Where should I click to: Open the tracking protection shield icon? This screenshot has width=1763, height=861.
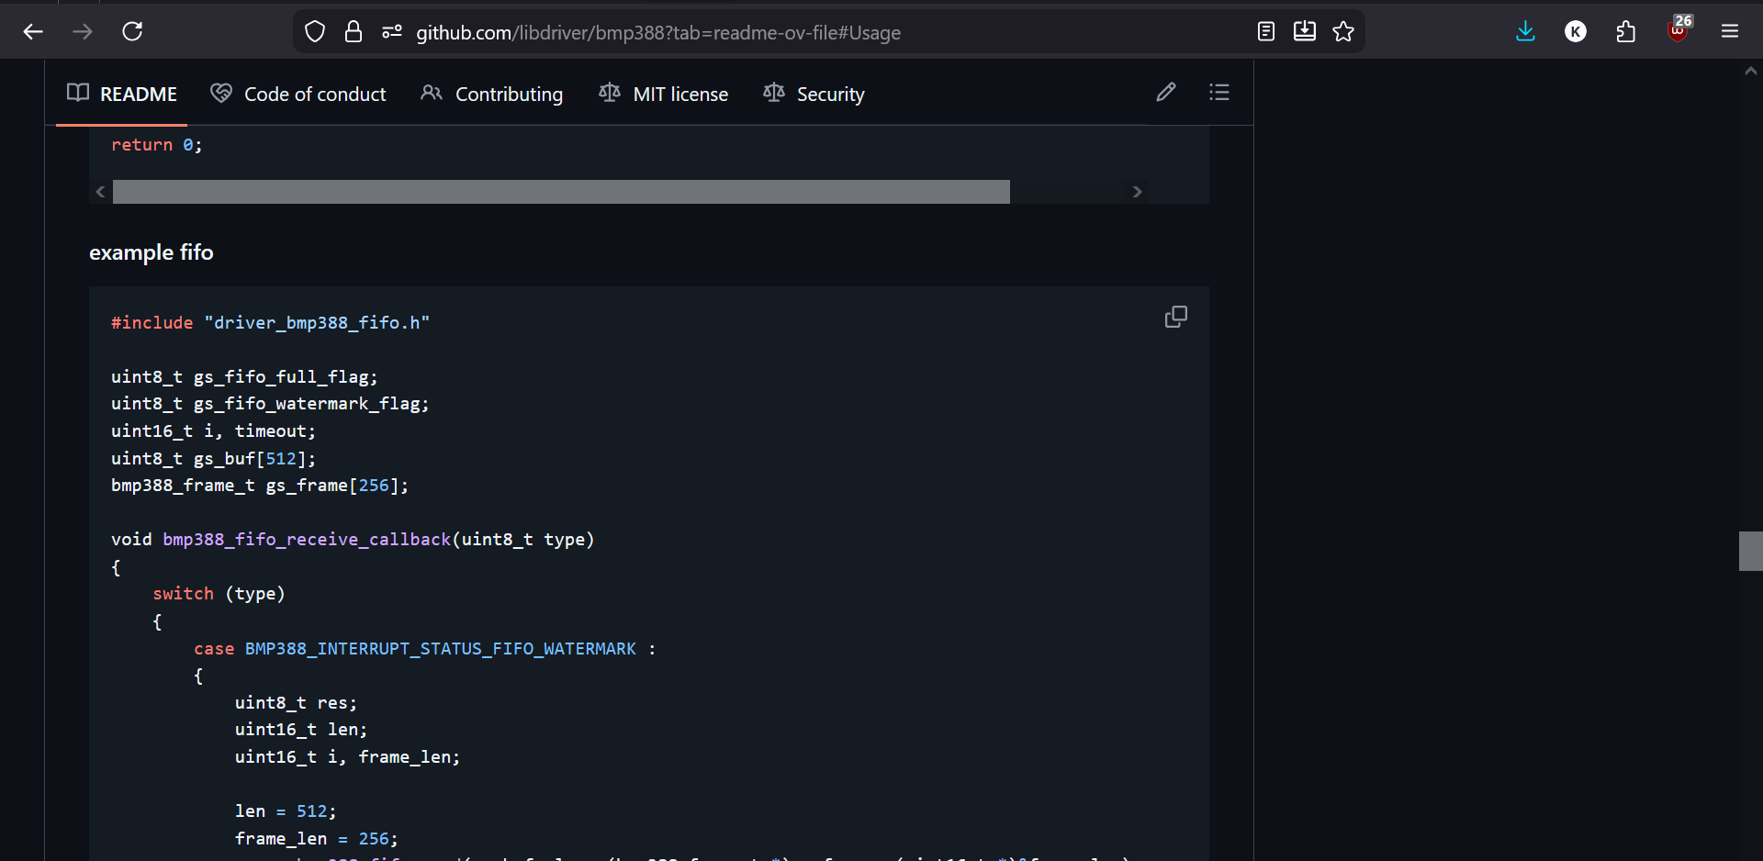(315, 32)
